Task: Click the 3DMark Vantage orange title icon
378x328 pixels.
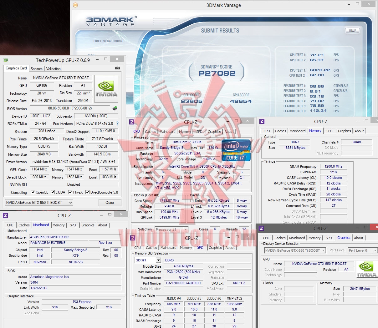Action: (75, 5)
